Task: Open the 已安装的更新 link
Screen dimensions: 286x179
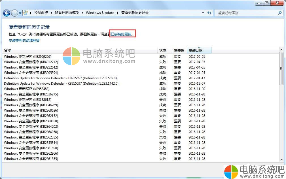Action: (x=121, y=34)
